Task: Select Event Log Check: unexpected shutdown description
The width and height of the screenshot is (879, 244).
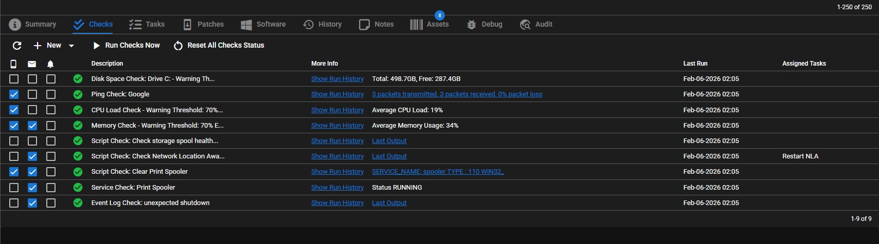Action: (x=150, y=202)
